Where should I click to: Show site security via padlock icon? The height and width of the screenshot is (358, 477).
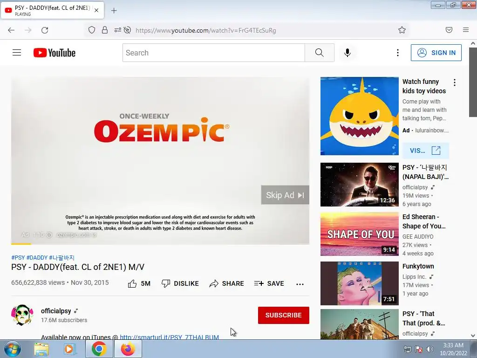105,30
